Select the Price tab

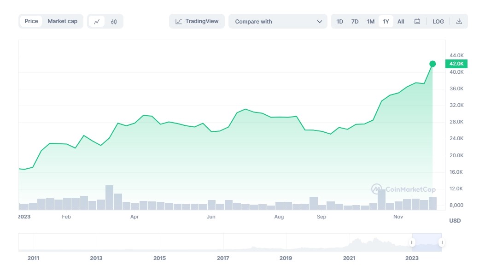pos(31,21)
